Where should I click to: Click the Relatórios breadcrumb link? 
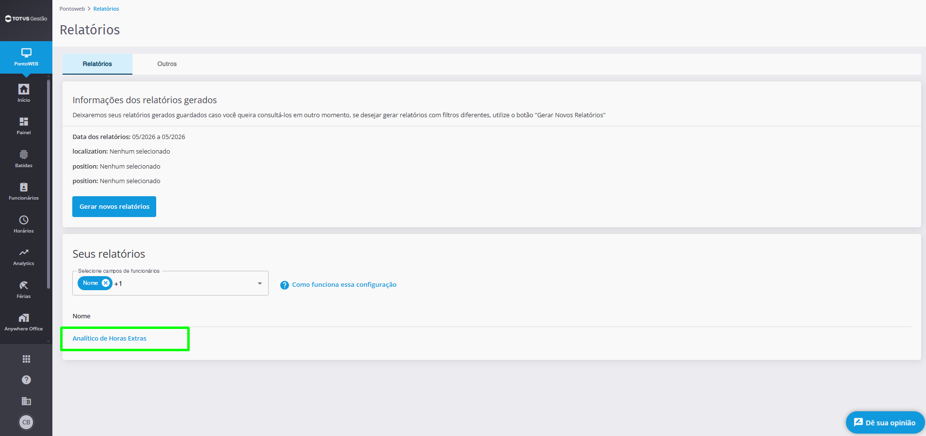point(106,9)
